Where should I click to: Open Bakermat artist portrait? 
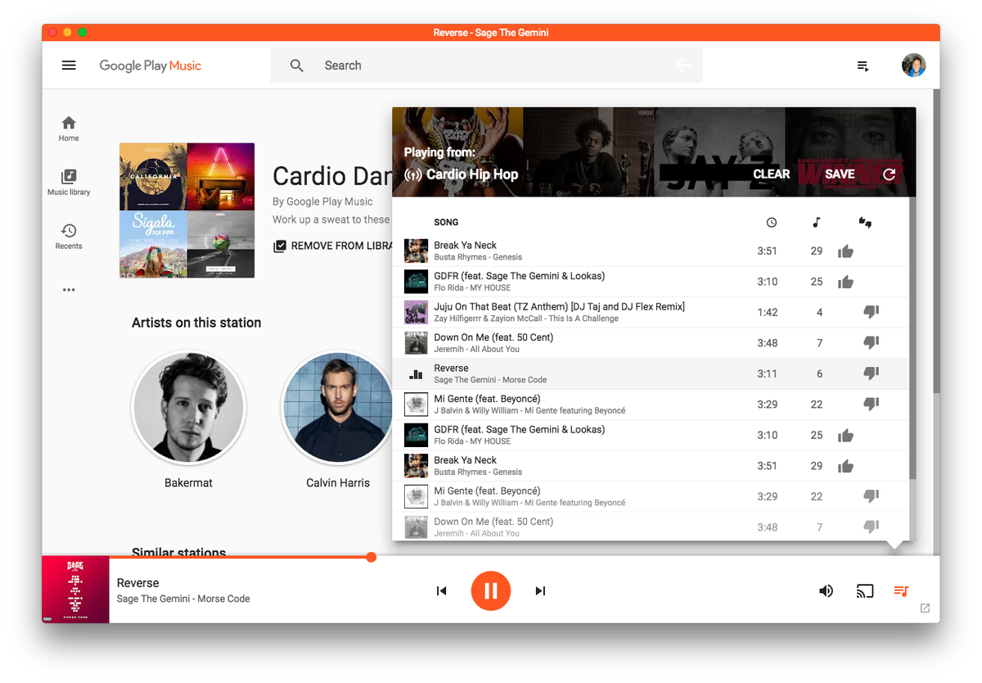[188, 409]
